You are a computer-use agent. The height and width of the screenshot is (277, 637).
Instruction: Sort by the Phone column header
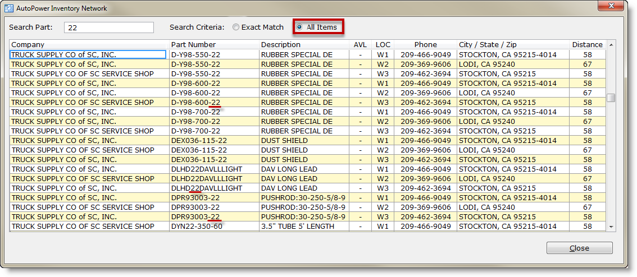(425, 45)
